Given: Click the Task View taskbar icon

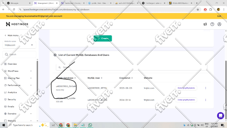Looking at the screenshot, I should pyautogui.click(x=53, y=125).
